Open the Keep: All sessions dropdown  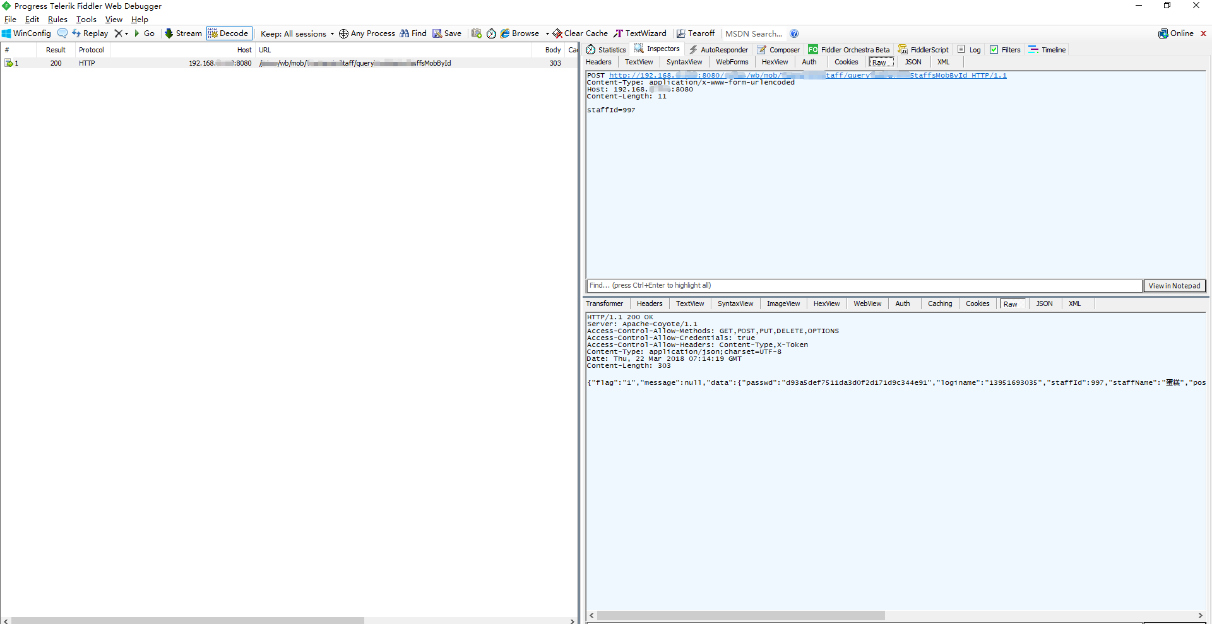[297, 33]
